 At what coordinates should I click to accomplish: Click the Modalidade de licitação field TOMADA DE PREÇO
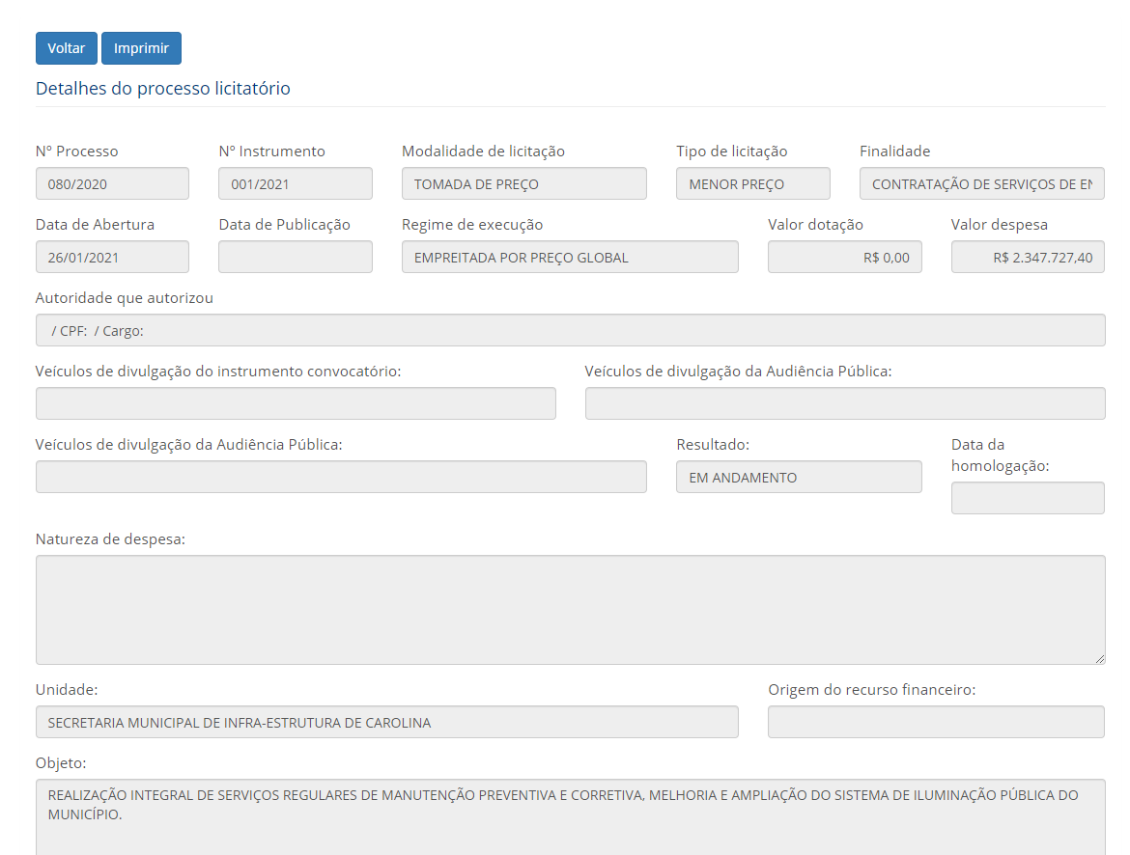click(523, 183)
